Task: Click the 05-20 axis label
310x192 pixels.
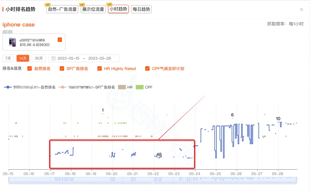Action: click(112, 174)
